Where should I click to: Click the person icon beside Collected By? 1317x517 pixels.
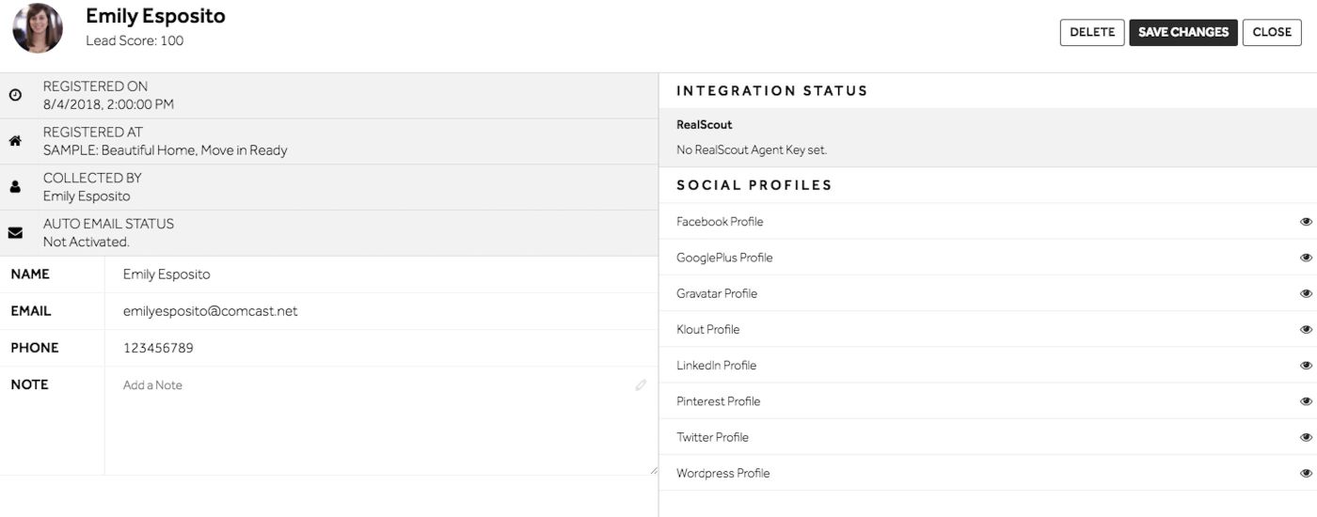click(15, 187)
